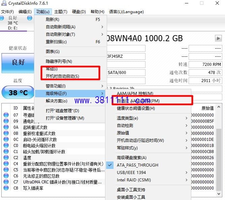
Task: Enable 开机时自动启动(S) option
Action: (71, 76)
